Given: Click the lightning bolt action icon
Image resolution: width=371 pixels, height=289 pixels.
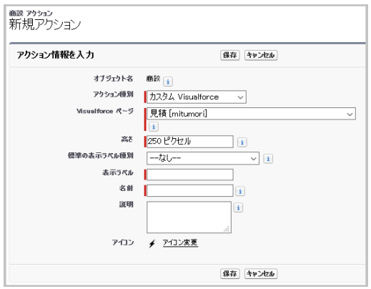Looking at the screenshot, I should [152, 244].
